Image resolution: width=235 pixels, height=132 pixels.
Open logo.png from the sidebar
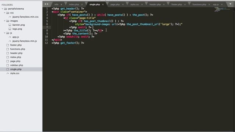click(x=17, y=29)
